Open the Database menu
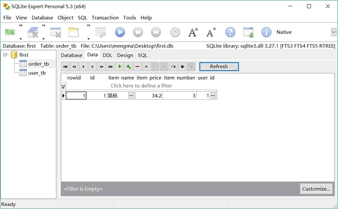The image size is (338, 209). [42, 17]
